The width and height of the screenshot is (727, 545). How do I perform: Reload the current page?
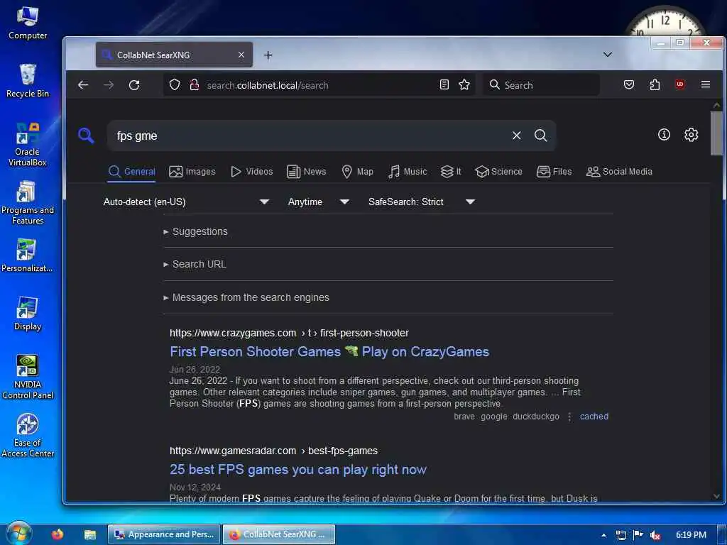(134, 85)
